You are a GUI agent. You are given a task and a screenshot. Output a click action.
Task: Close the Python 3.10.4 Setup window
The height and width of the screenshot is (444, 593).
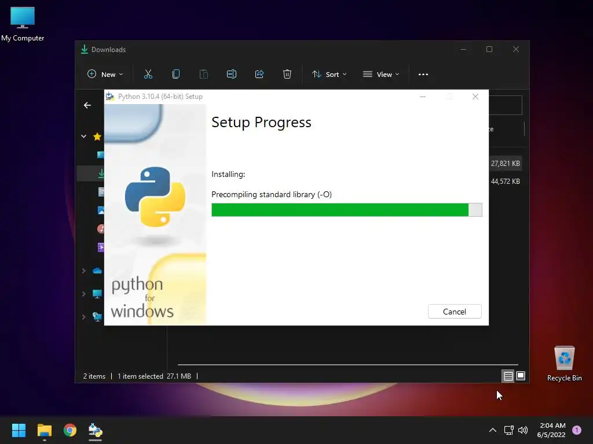click(x=475, y=97)
